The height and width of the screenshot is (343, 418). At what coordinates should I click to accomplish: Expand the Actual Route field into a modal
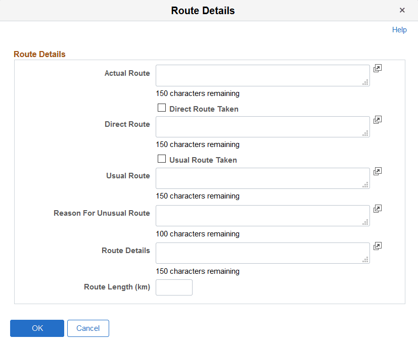click(x=377, y=68)
